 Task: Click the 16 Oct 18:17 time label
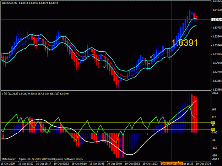[44, 164]
